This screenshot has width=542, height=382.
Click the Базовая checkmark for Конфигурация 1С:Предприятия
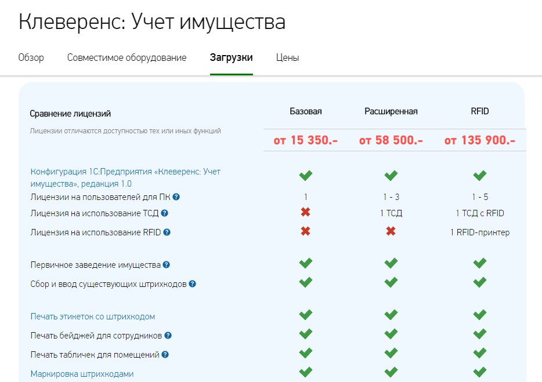tap(306, 176)
